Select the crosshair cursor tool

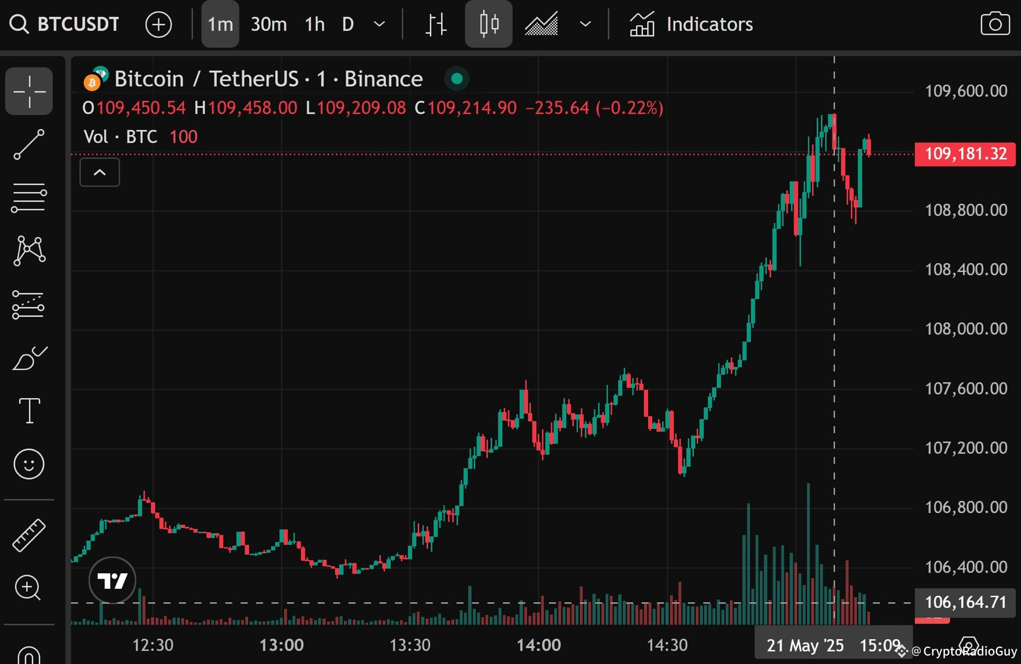[x=29, y=91]
